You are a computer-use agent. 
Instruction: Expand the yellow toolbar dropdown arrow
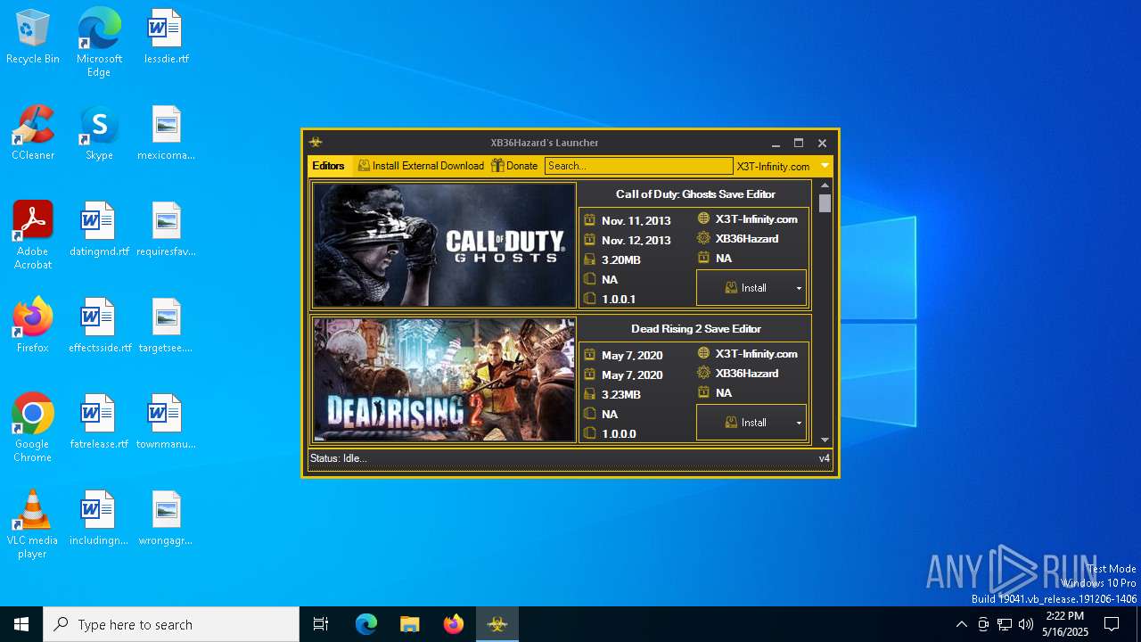(825, 166)
